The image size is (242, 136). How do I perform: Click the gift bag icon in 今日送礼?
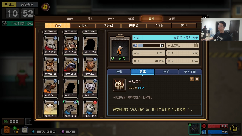196,45
